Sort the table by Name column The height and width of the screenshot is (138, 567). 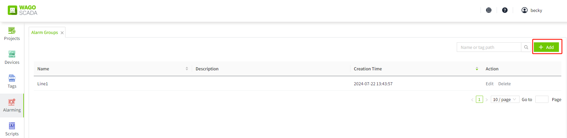click(x=187, y=69)
